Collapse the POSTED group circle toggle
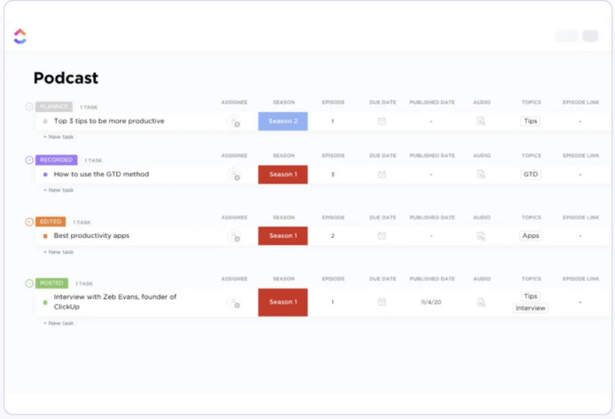This screenshot has width=615, height=419. tap(29, 283)
